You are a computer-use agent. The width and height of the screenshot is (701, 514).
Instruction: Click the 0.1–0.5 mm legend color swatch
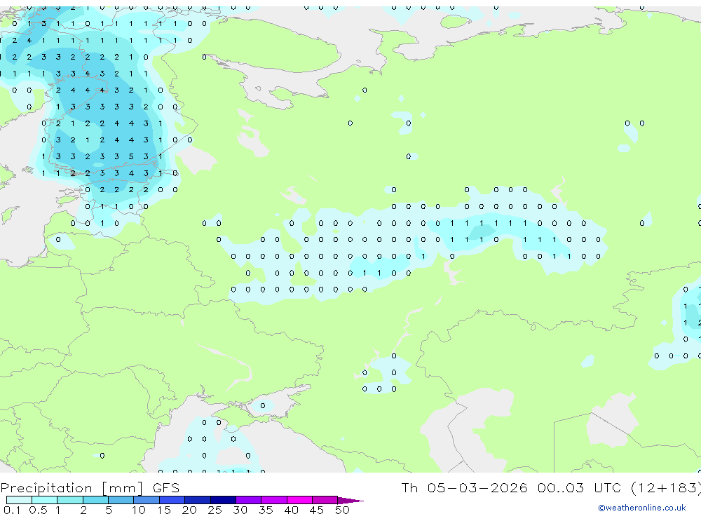(x=19, y=500)
